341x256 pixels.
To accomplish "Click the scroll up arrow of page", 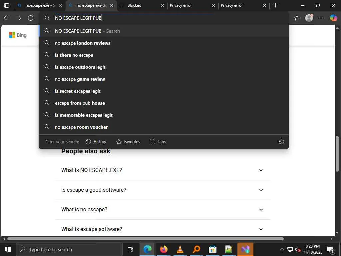I will 337,28.
